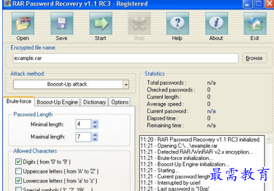Click the 'Elapsed time :' statistics label
The image size is (274, 191).
[162, 118]
